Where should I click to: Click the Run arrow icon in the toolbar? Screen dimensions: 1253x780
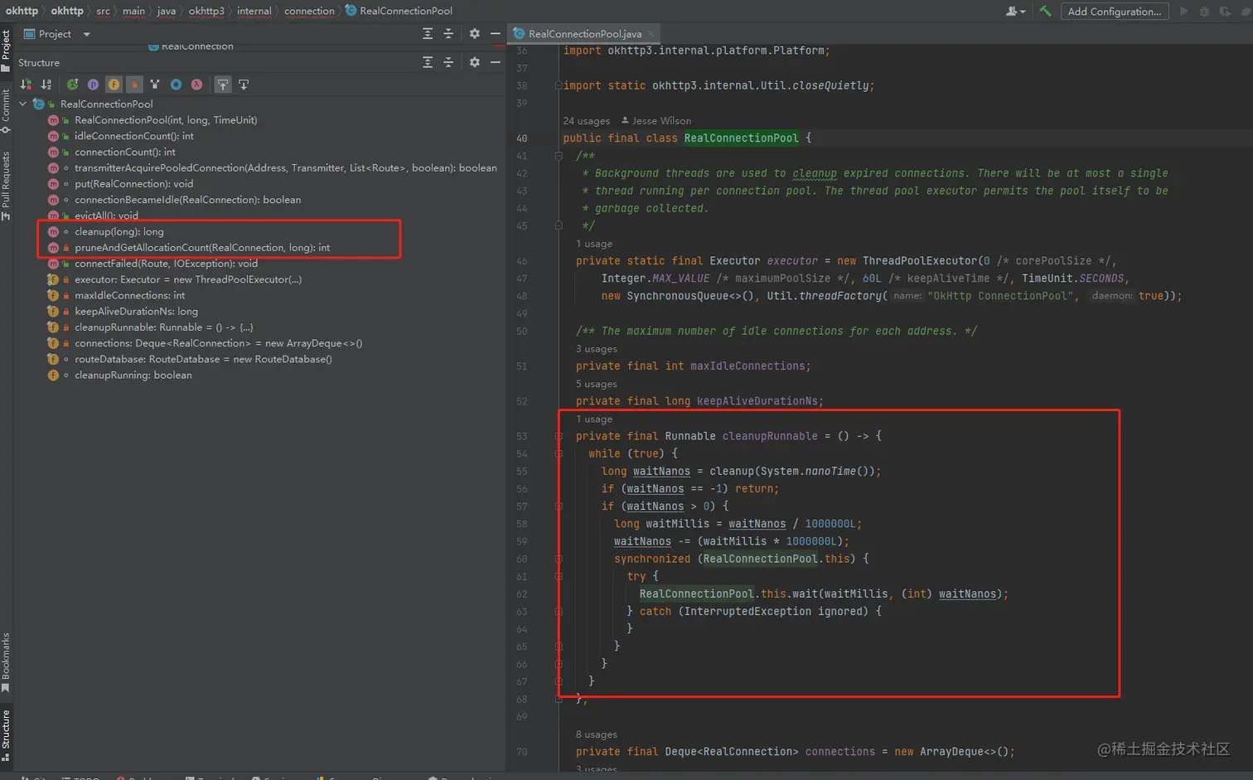point(1184,11)
